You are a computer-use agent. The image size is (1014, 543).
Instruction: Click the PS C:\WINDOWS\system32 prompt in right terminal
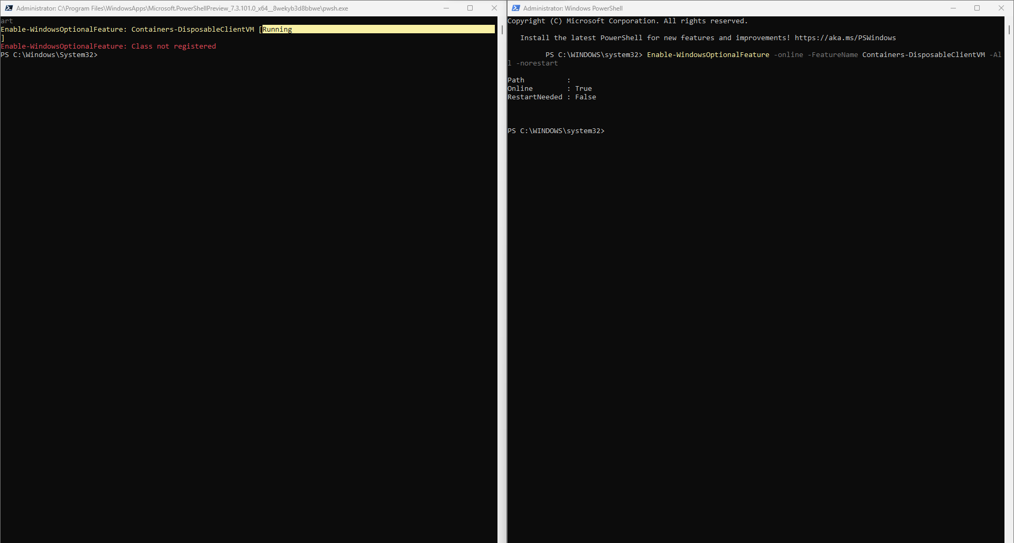coord(556,130)
